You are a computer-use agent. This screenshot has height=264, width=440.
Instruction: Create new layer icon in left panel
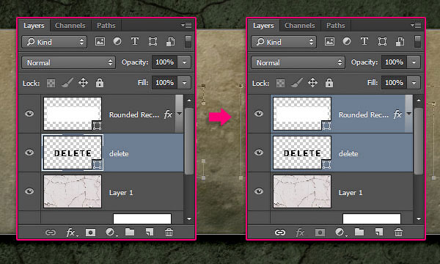coord(150,232)
